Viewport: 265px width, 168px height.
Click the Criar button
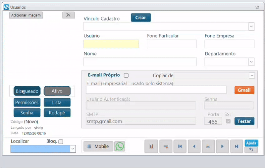click(141, 18)
